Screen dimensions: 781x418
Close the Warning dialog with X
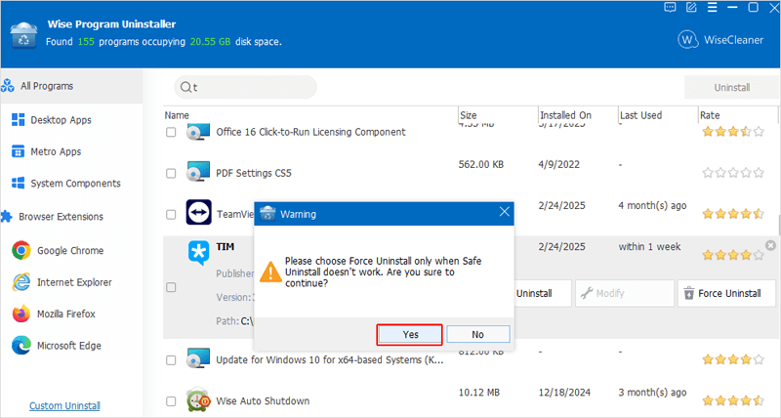(504, 212)
